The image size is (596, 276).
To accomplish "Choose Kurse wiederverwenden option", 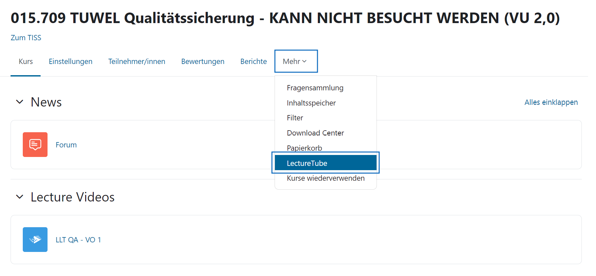I will coord(325,178).
